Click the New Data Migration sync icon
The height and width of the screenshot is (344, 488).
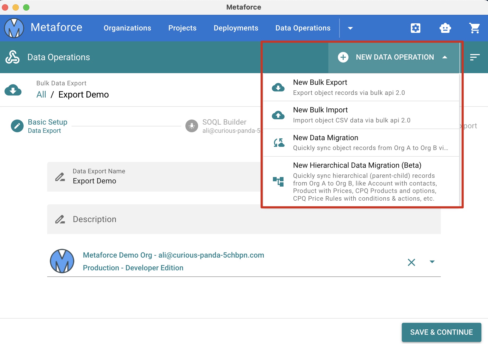point(279,143)
